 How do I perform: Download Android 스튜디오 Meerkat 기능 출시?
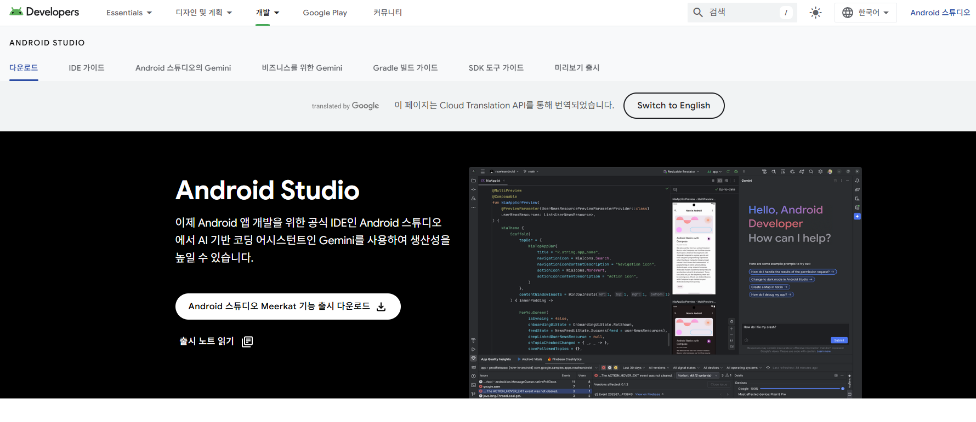[288, 307]
